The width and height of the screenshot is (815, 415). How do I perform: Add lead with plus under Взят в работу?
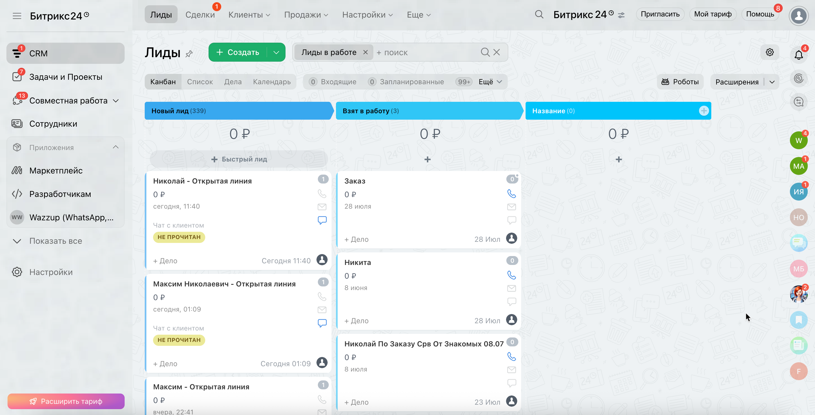pyautogui.click(x=427, y=159)
